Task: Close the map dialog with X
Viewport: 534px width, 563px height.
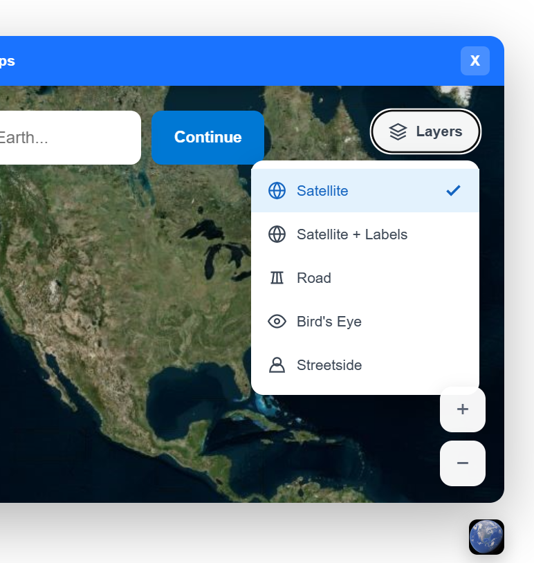Action: [475, 61]
